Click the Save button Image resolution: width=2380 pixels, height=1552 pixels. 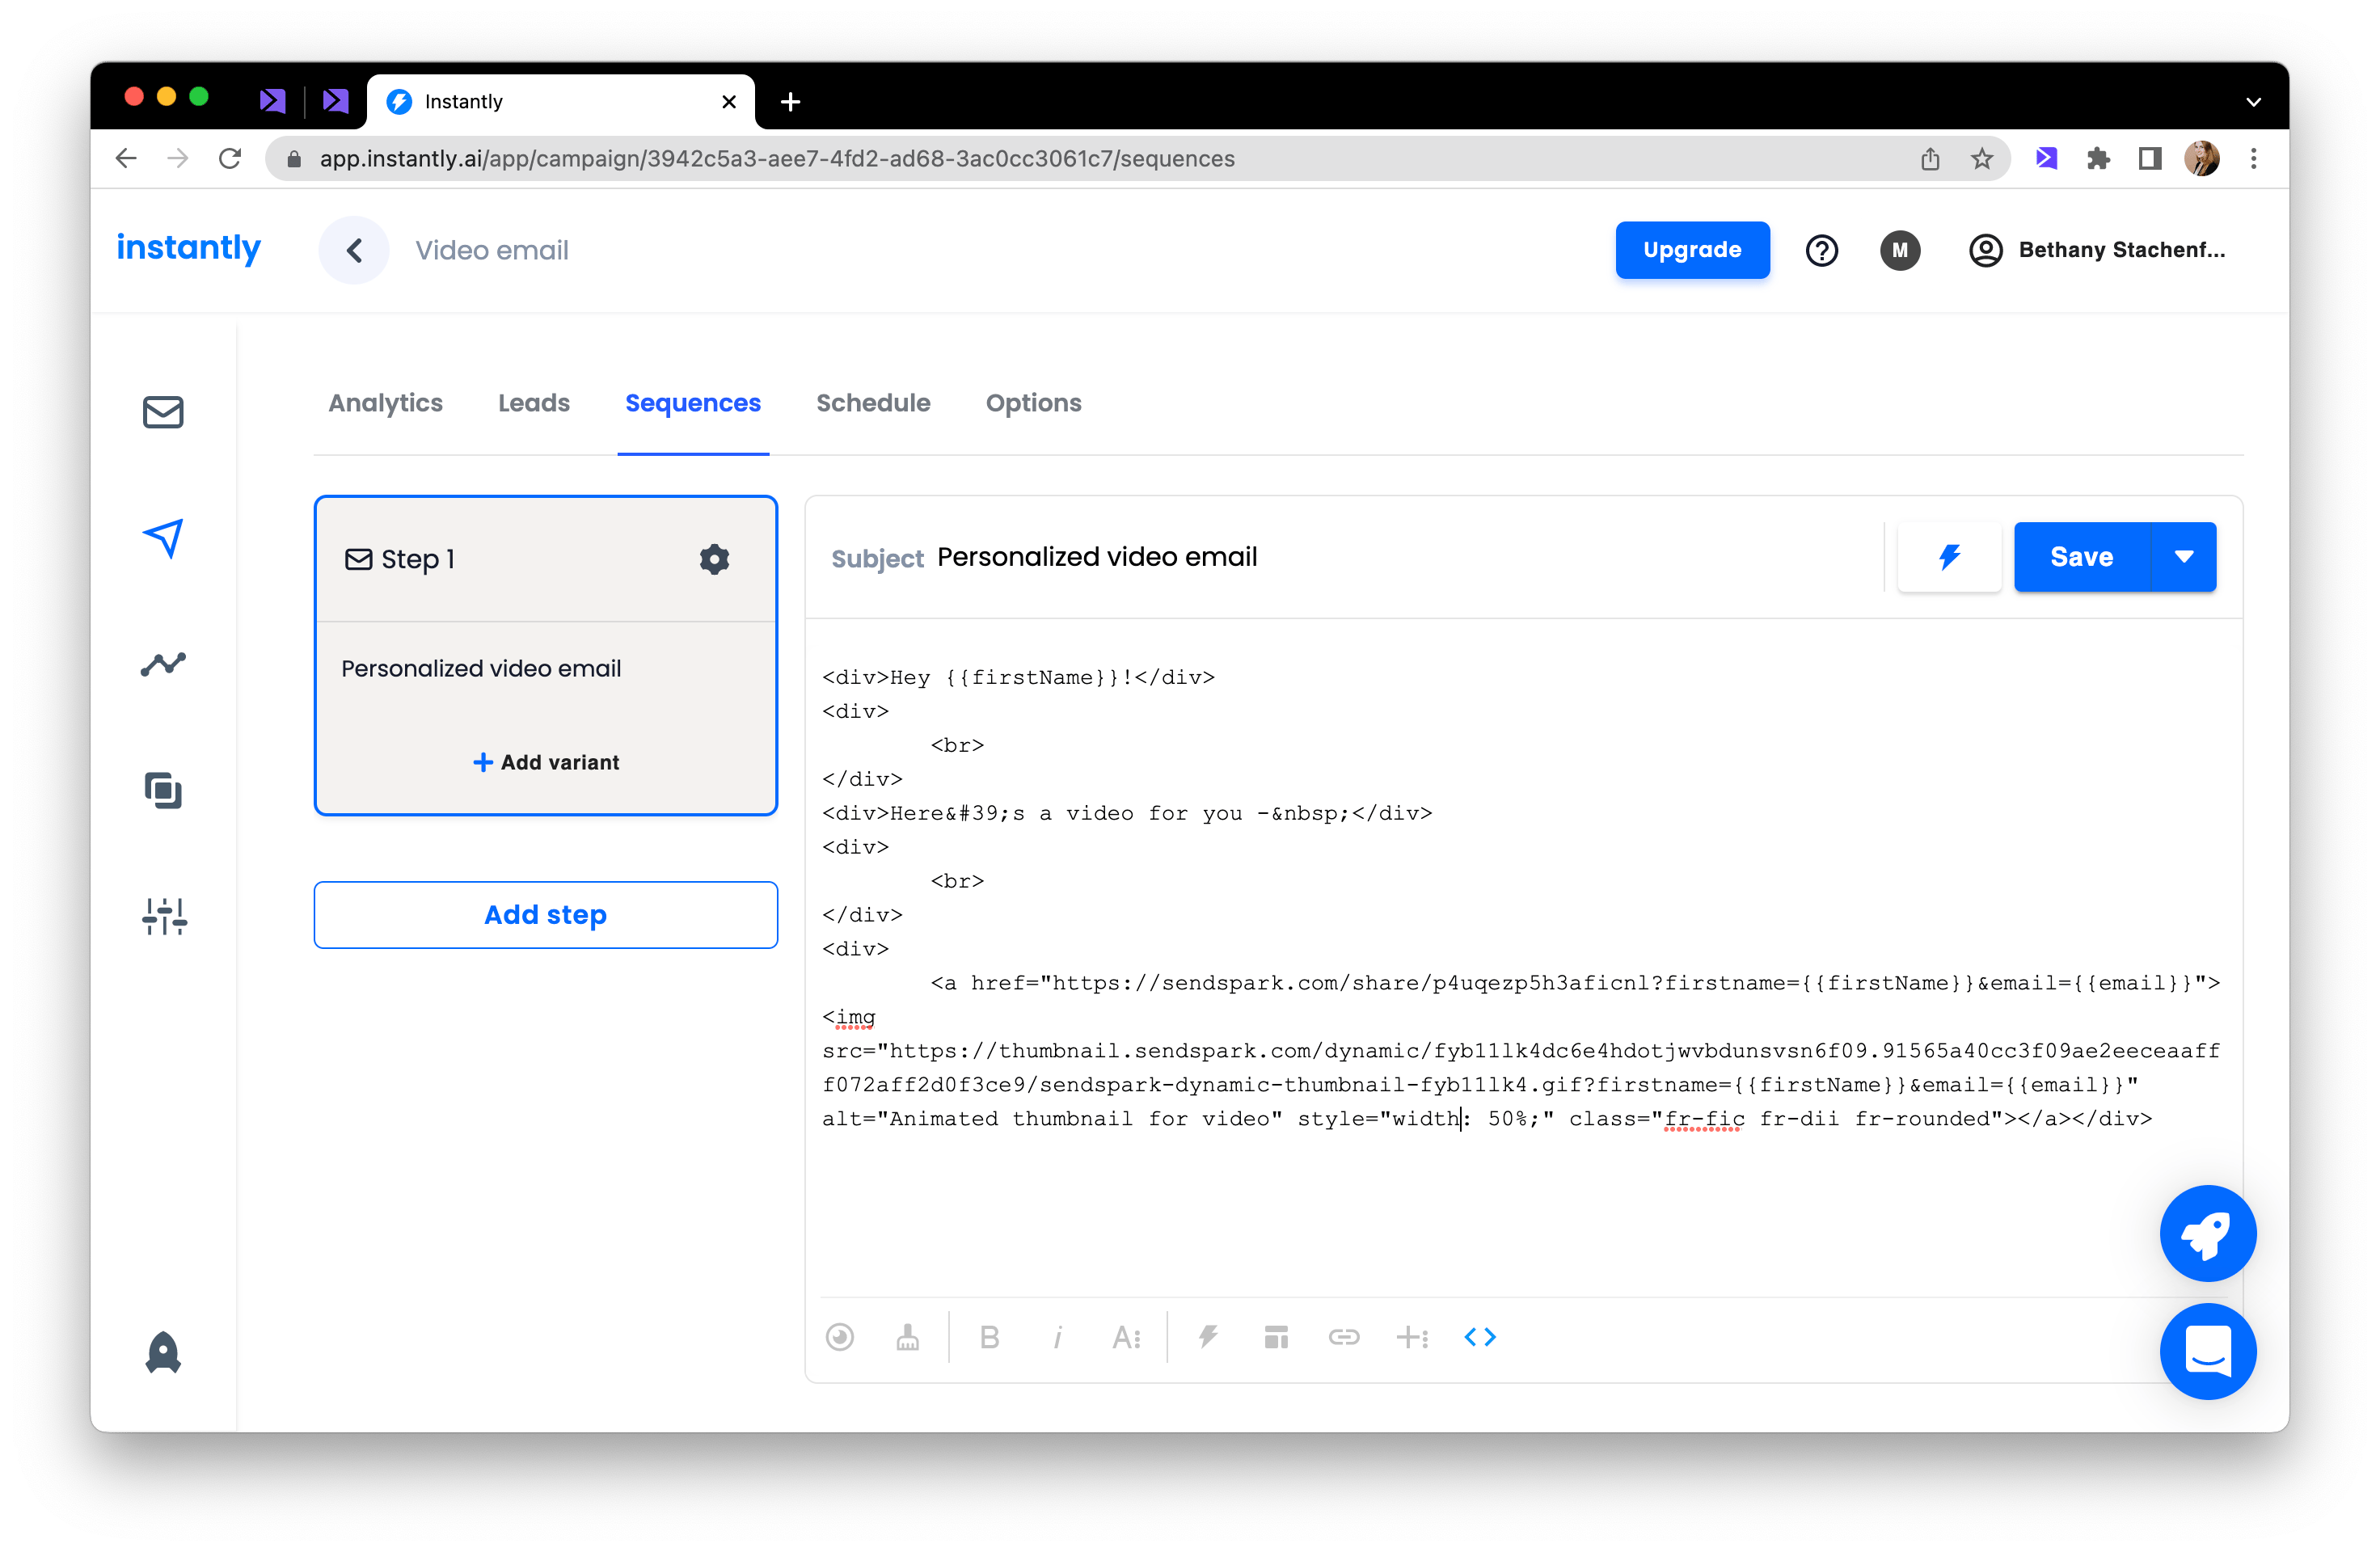tap(2081, 557)
